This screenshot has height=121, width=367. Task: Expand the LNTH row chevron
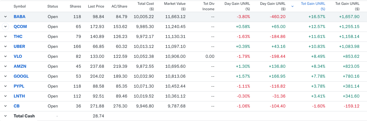tap(5, 96)
